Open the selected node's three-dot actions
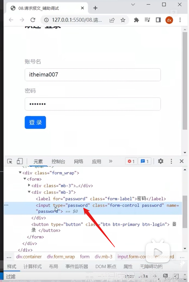The width and height of the screenshot is (189, 282). (6, 205)
